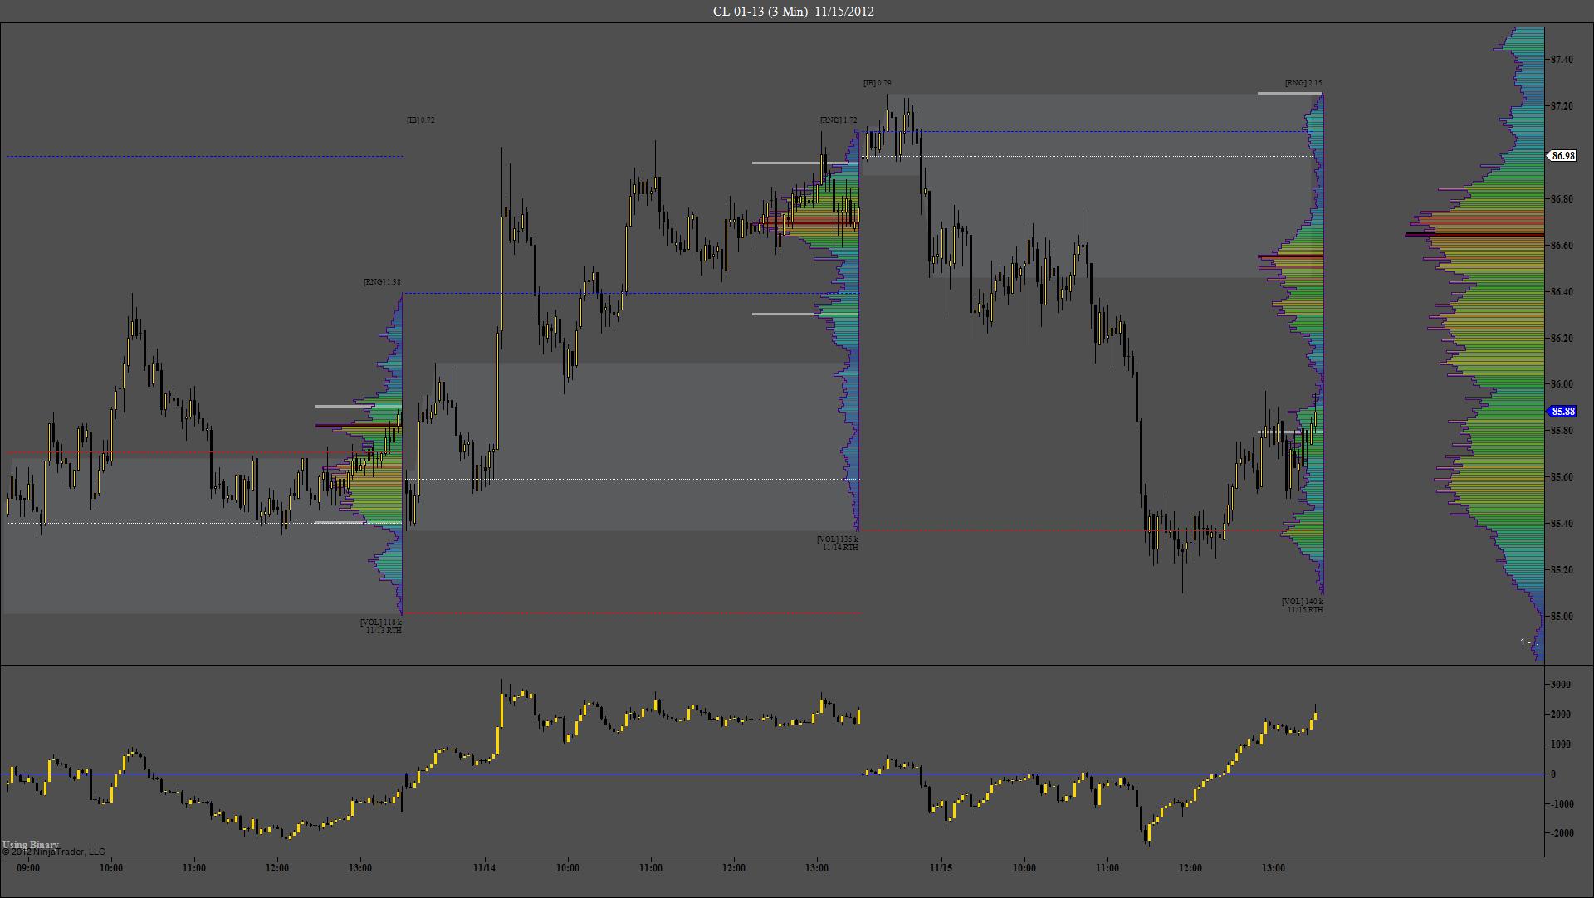Click the [RNG] 2.15 range label
The width and height of the screenshot is (1594, 898).
(1303, 83)
